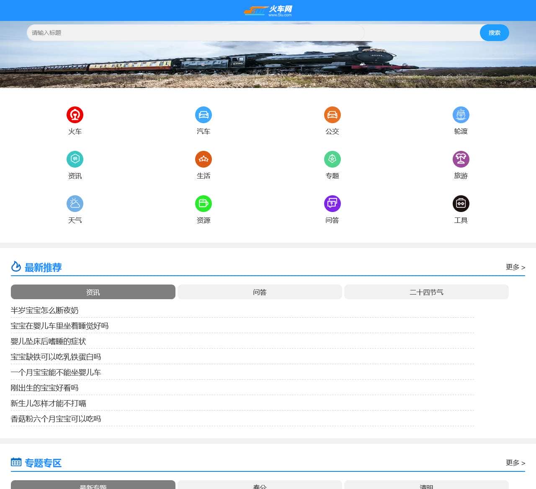Open article 婴儿坠床后嗜睡的症状
This screenshot has width=536, height=489.
tap(49, 342)
